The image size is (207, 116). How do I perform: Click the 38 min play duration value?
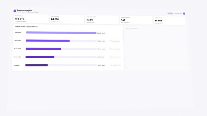point(158,21)
